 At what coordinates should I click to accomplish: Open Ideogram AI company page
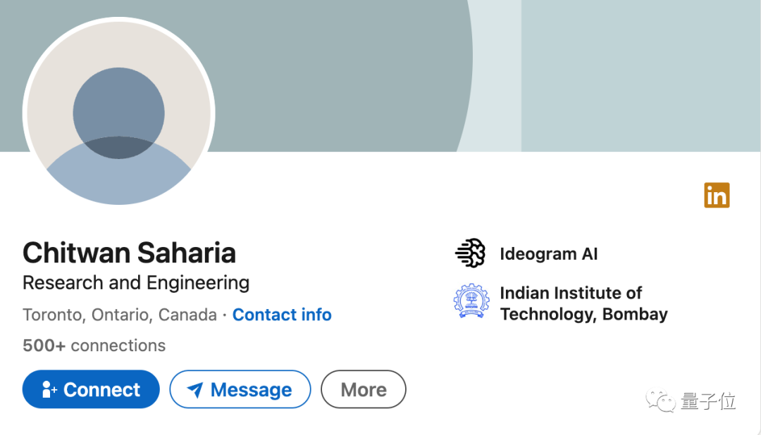549,253
